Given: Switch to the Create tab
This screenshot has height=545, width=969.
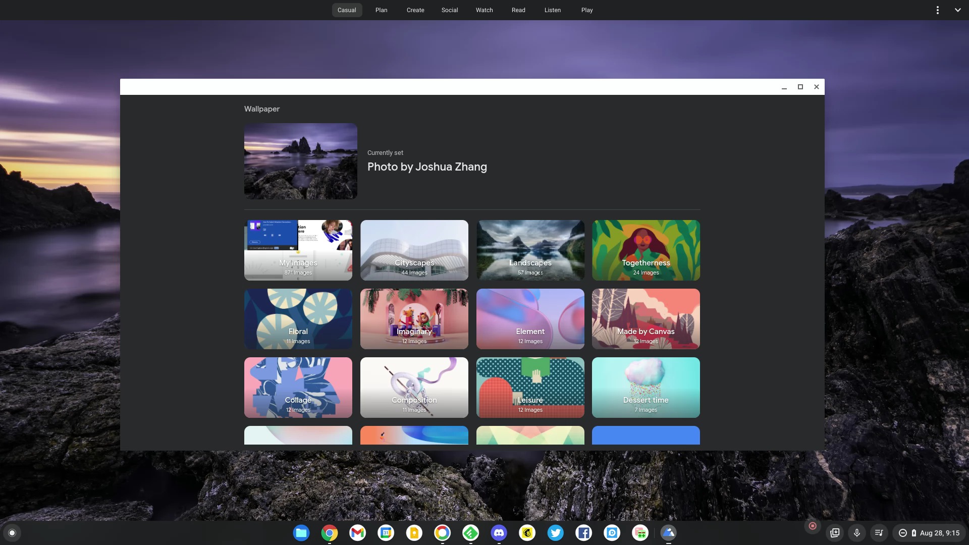Looking at the screenshot, I should 415,10.
